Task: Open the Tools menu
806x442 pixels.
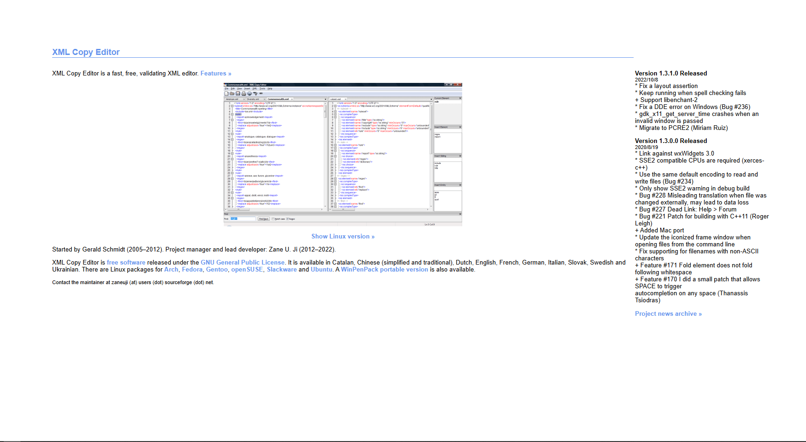Action: [x=263, y=88]
